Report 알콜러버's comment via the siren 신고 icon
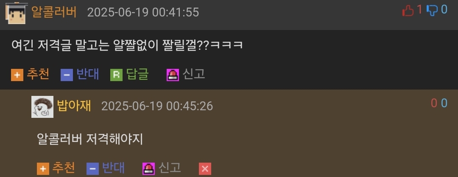 click(173, 75)
